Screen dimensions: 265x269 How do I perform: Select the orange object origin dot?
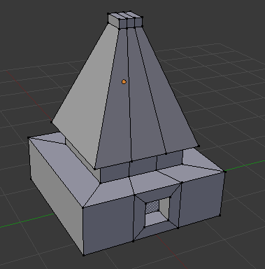pyautogui.click(x=124, y=82)
